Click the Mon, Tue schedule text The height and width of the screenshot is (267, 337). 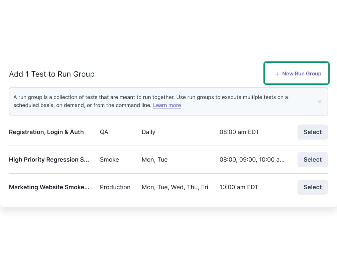click(x=154, y=160)
